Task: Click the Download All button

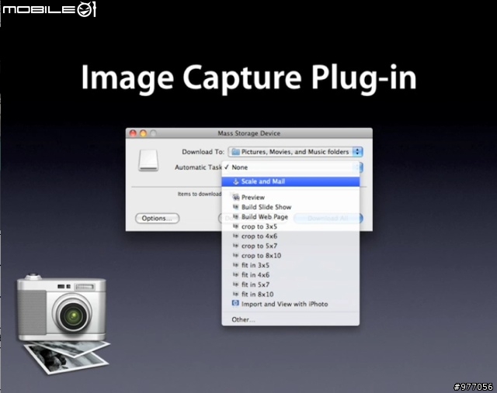Action: 328,219
